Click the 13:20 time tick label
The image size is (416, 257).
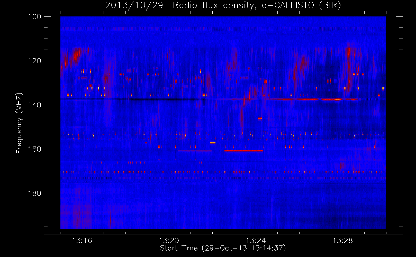point(169,241)
